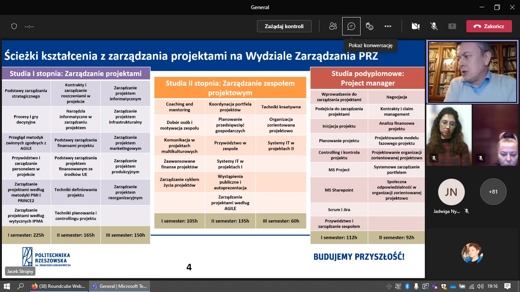Open the +81 additional participants bubble
Viewport: 520px width, 292px height.
(x=493, y=192)
